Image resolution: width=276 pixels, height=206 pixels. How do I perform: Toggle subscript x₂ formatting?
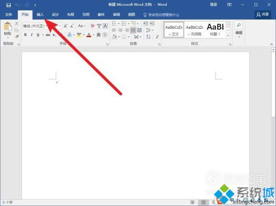pos(54,35)
